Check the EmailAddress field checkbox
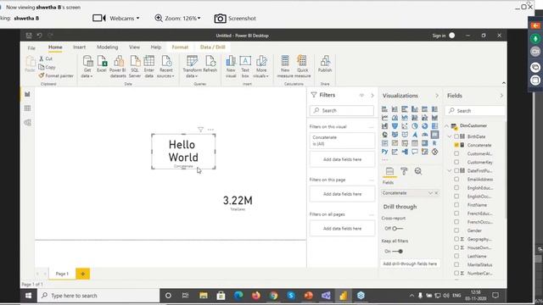This screenshot has height=305, width=543. point(456,180)
